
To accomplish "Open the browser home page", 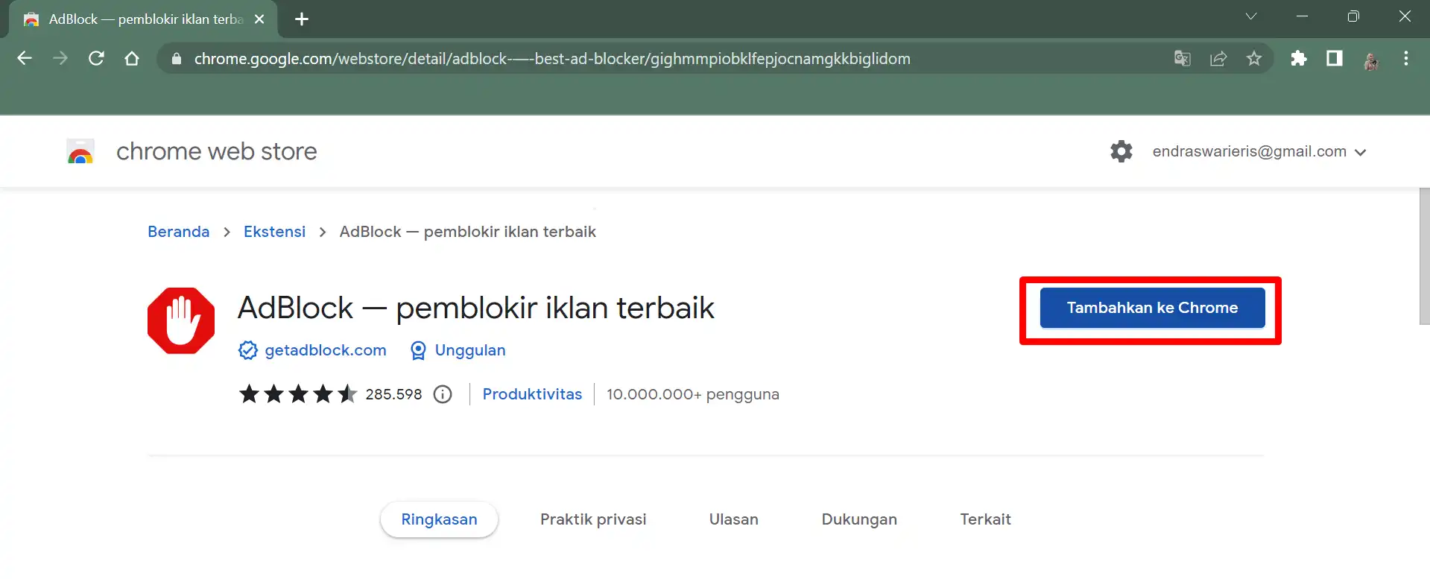I will [x=132, y=58].
